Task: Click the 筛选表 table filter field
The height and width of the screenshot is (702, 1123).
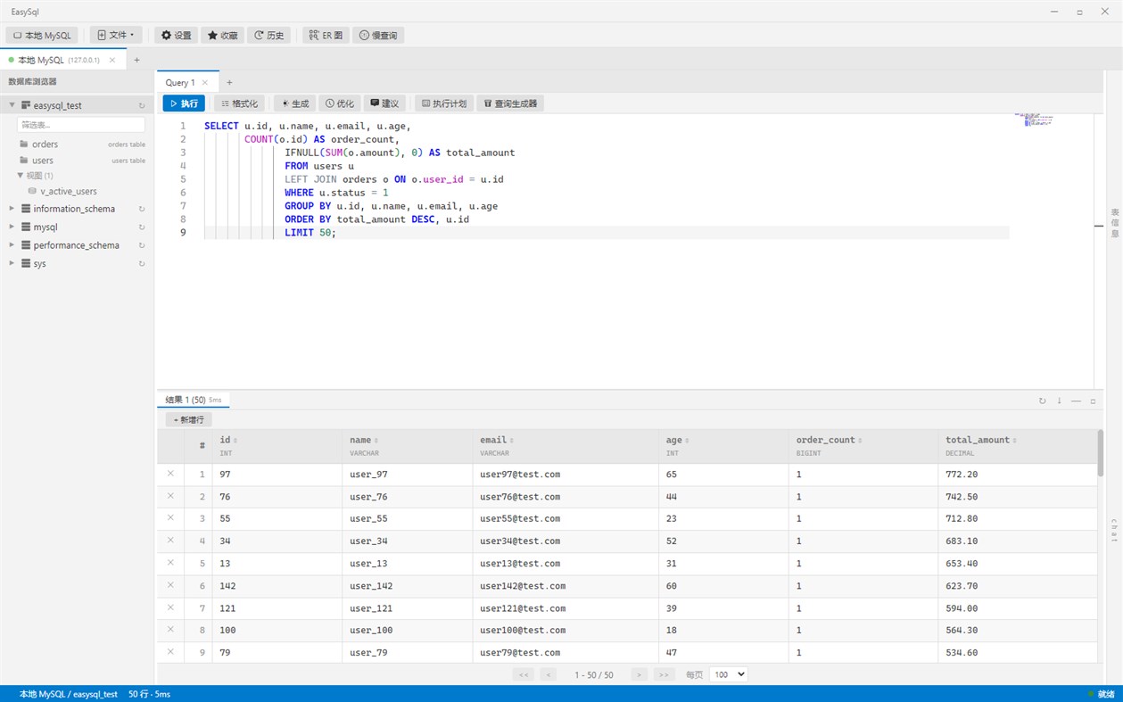Action: tap(81, 125)
